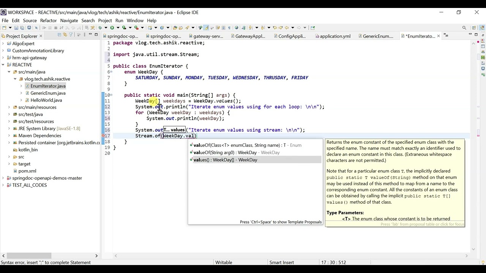This screenshot has height=273, width=486.
Task: Select valueOf(String arg0) proposal
Action: pyautogui.click(x=255, y=152)
